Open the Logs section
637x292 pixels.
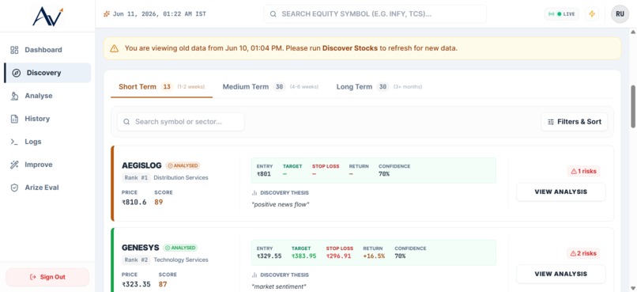pyautogui.click(x=47, y=142)
